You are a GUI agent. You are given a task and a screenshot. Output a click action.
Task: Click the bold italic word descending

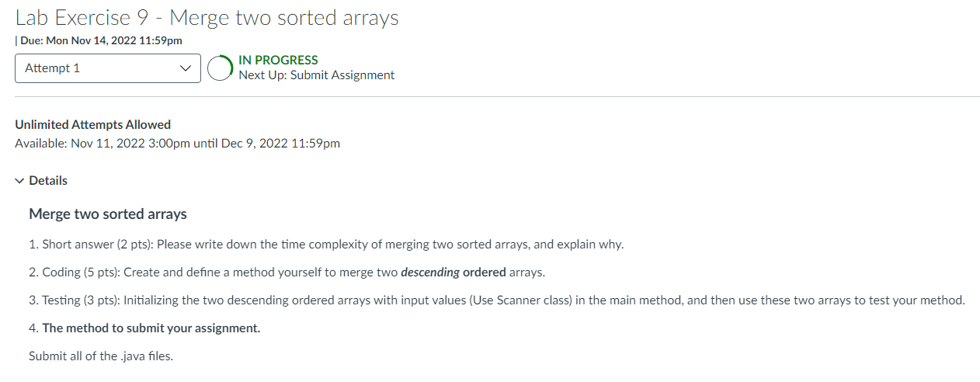click(x=430, y=273)
